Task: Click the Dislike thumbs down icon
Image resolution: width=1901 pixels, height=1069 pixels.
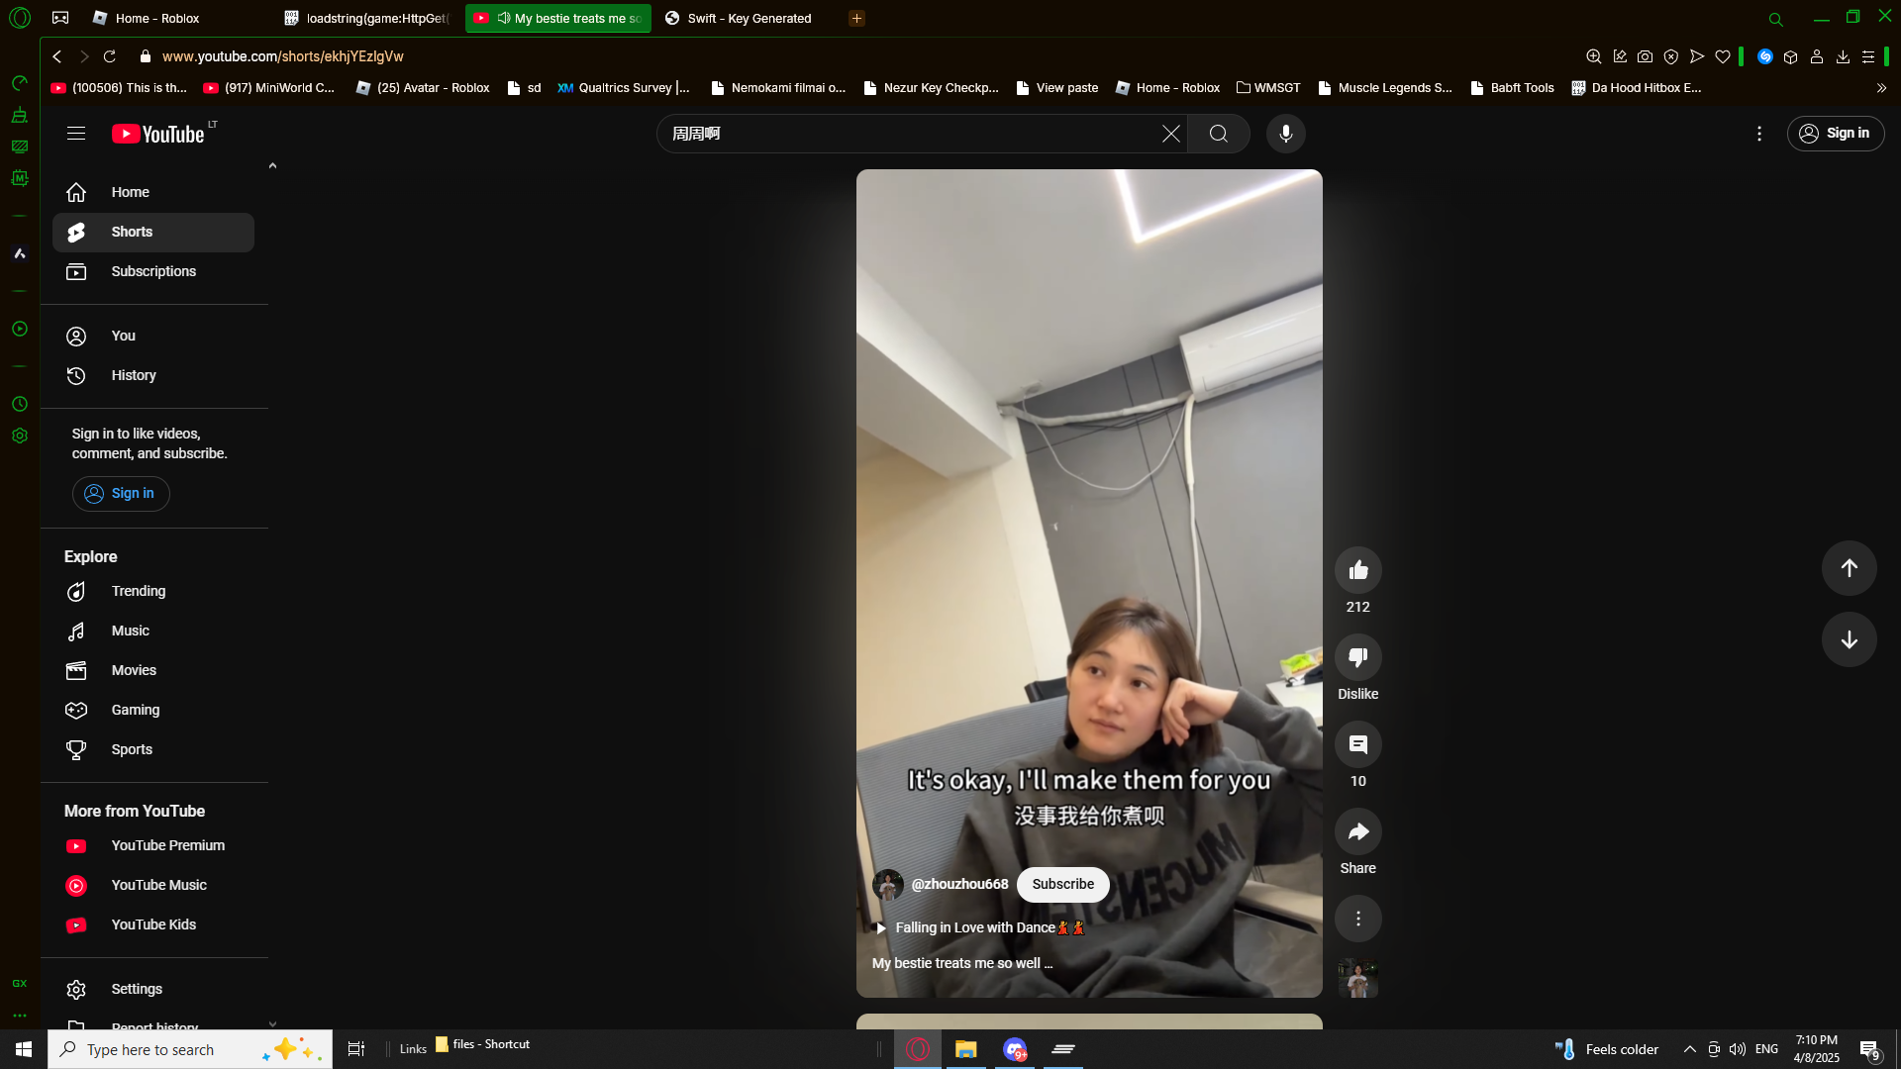Action: 1357,657
